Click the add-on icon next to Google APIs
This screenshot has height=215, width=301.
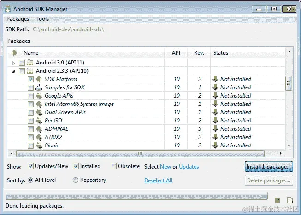pos(39,96)
